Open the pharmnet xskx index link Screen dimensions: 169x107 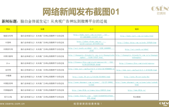137,84
